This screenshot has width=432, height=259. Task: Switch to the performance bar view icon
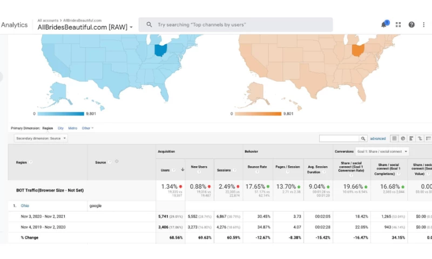coord(411,139)
